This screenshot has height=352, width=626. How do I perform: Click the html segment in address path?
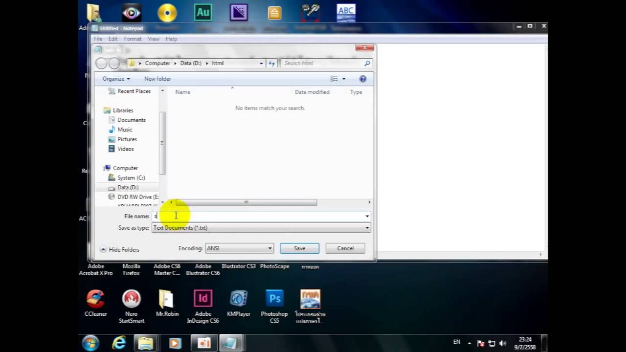(x=218, y=63)
